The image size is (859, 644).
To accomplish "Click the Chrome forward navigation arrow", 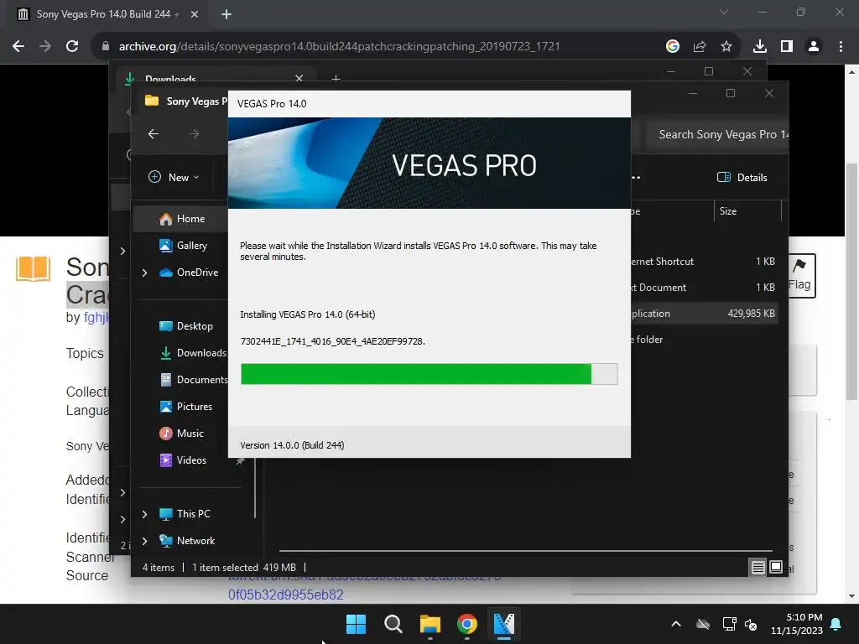I will click(x=45, y=47).
